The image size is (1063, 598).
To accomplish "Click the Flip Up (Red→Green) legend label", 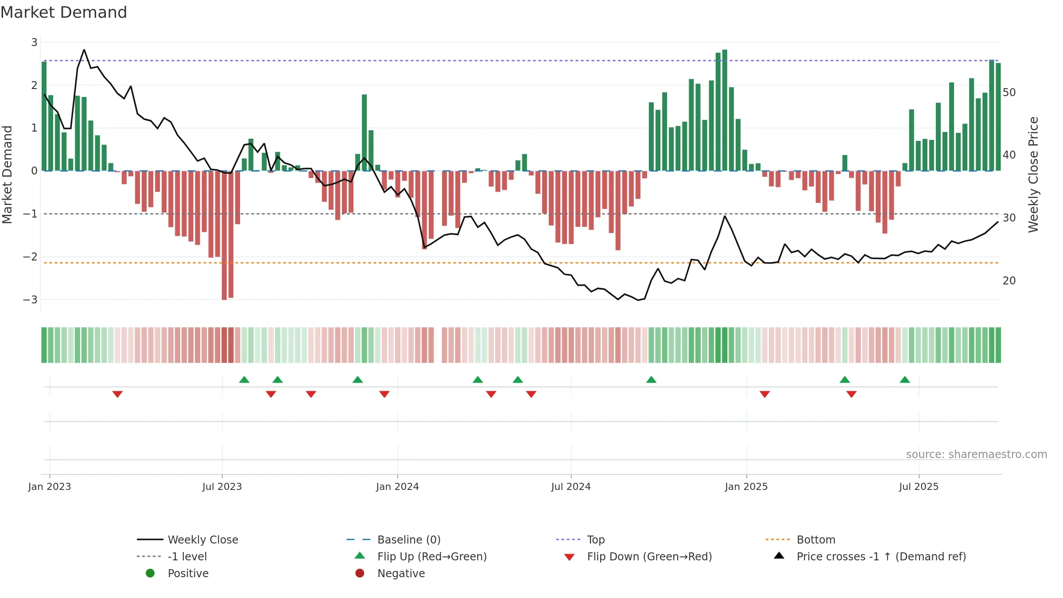I will click(x=432, y=556).
